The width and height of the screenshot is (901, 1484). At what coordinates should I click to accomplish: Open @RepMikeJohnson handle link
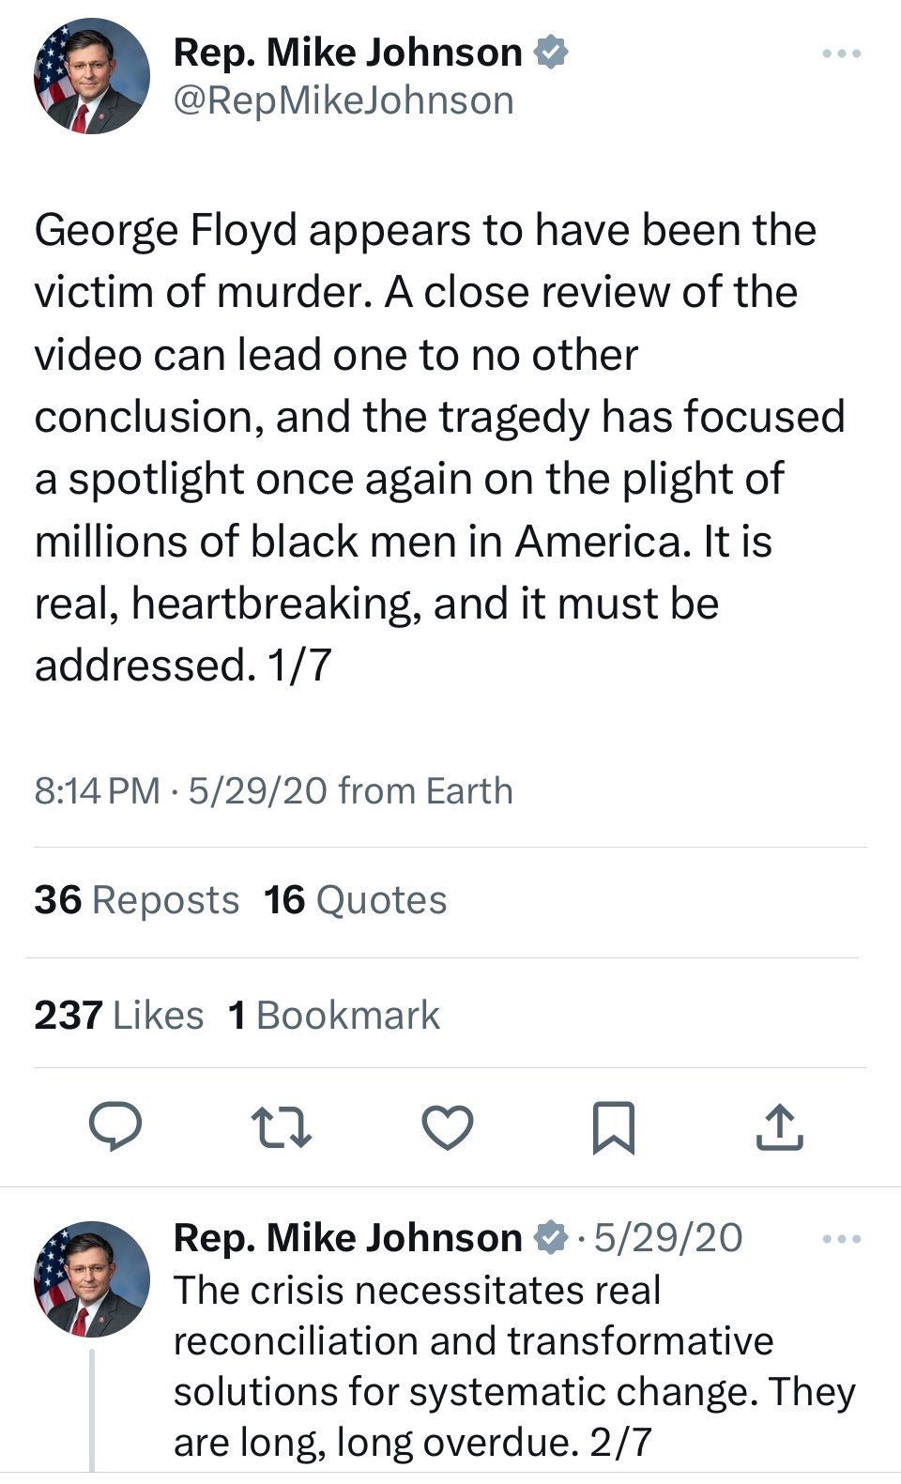344,100
